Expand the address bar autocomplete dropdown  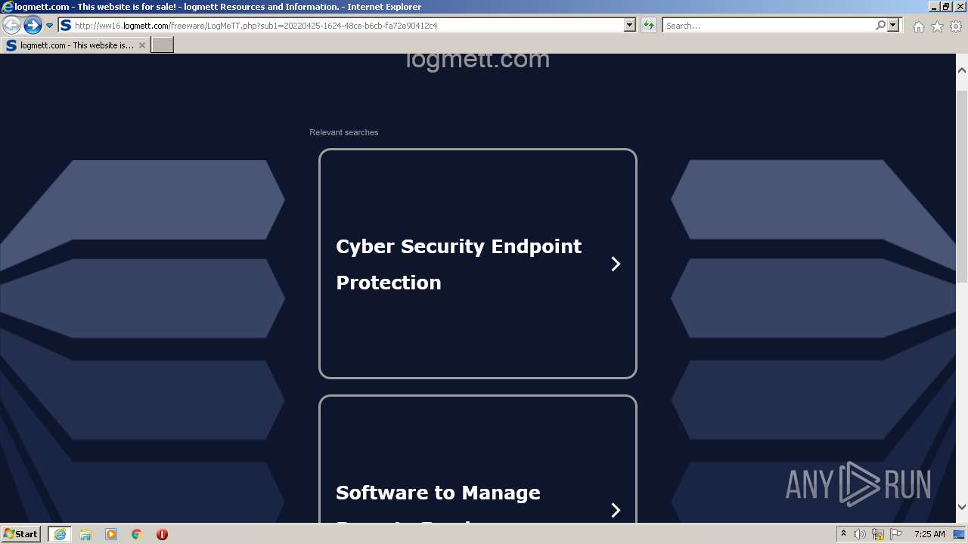629,25
